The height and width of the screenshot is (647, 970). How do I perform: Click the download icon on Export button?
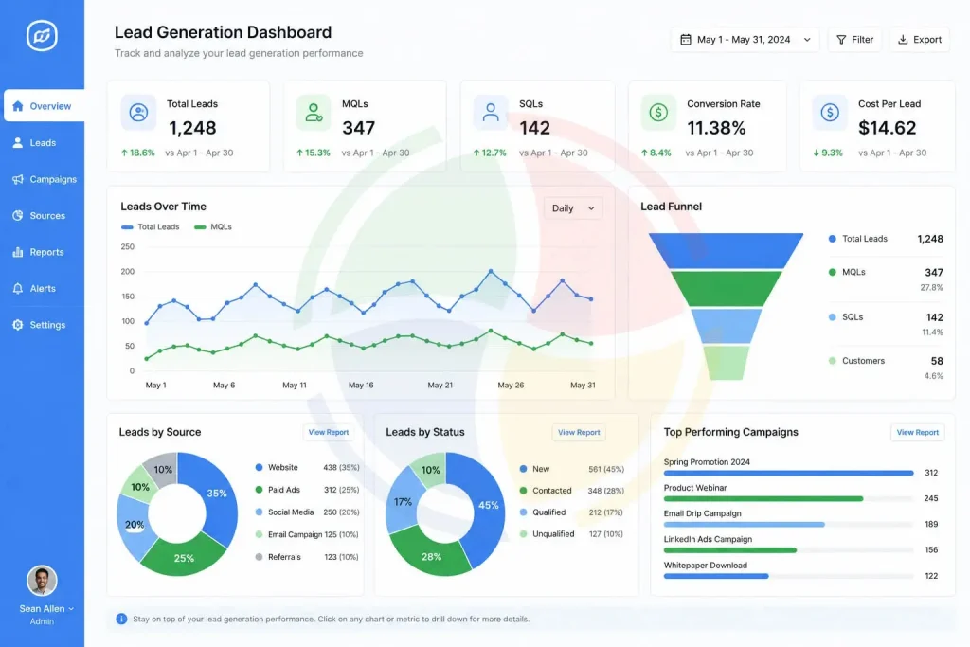point(903,40)
